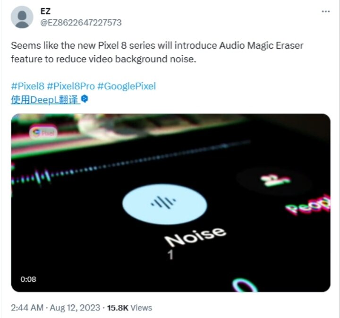Click the 使用DeepL翻译 translate link

(x=45, y=100)
